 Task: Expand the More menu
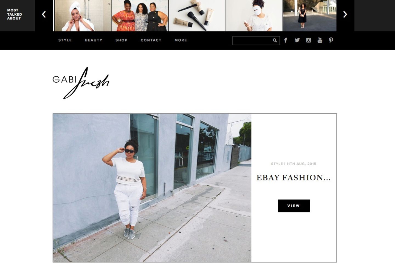(181, 40)
